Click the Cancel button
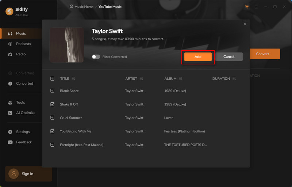This screenshot has height=187, width=292. [229, 57]
